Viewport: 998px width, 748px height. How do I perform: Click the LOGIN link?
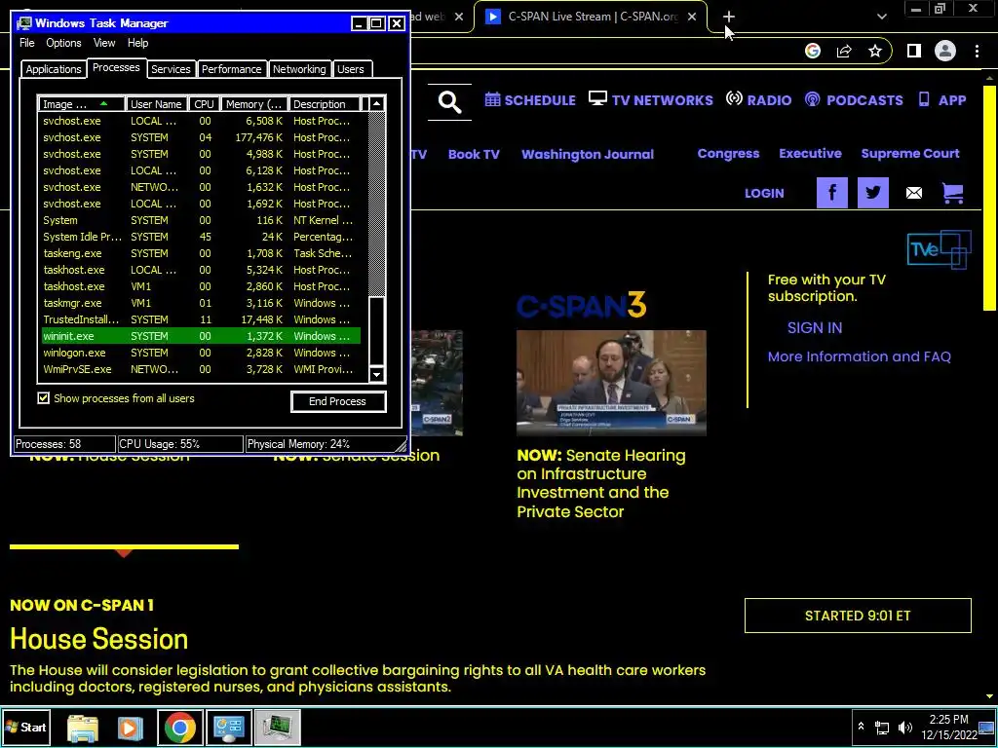pos(764,194)
